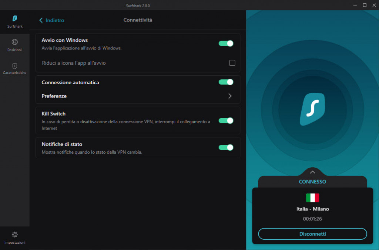Click the Preferenze row label
This screenshot has width=379, height=250.
click(54, 96)
